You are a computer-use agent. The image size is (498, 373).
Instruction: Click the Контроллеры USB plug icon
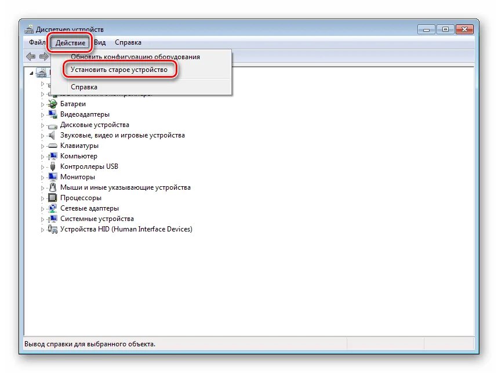coord(53,166)
